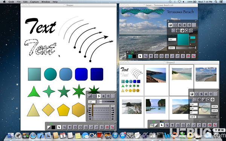The image size is (226, 141).
Task: Click the gradient angle field in Terasawa inspector
Action: [x=172, y=39]
